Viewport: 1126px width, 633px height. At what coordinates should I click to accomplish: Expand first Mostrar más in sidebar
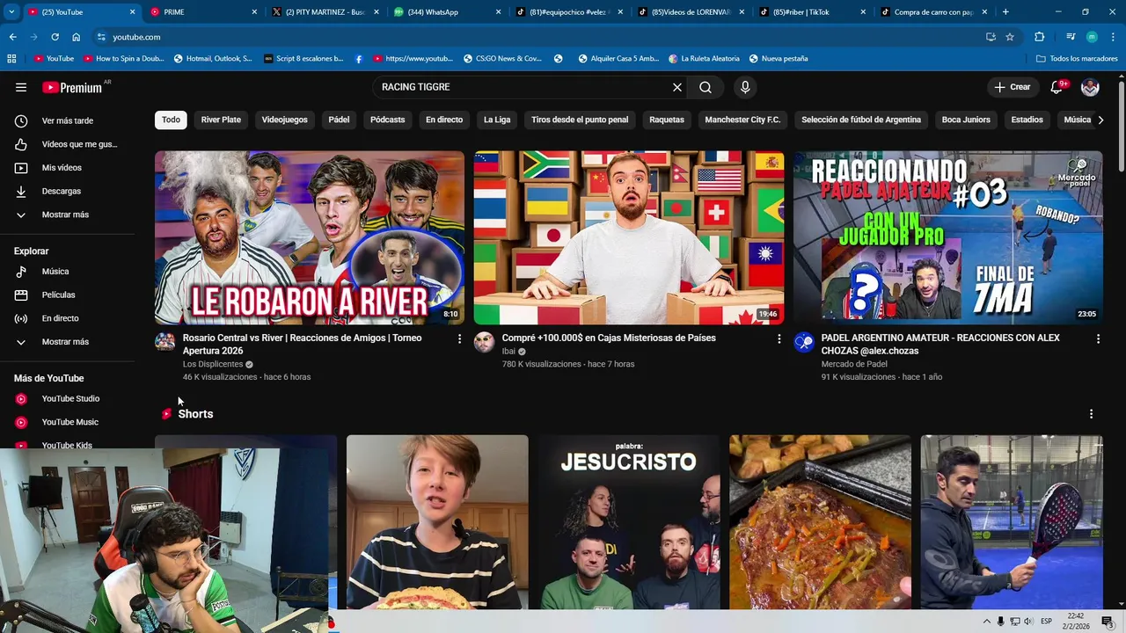point(67,215)
